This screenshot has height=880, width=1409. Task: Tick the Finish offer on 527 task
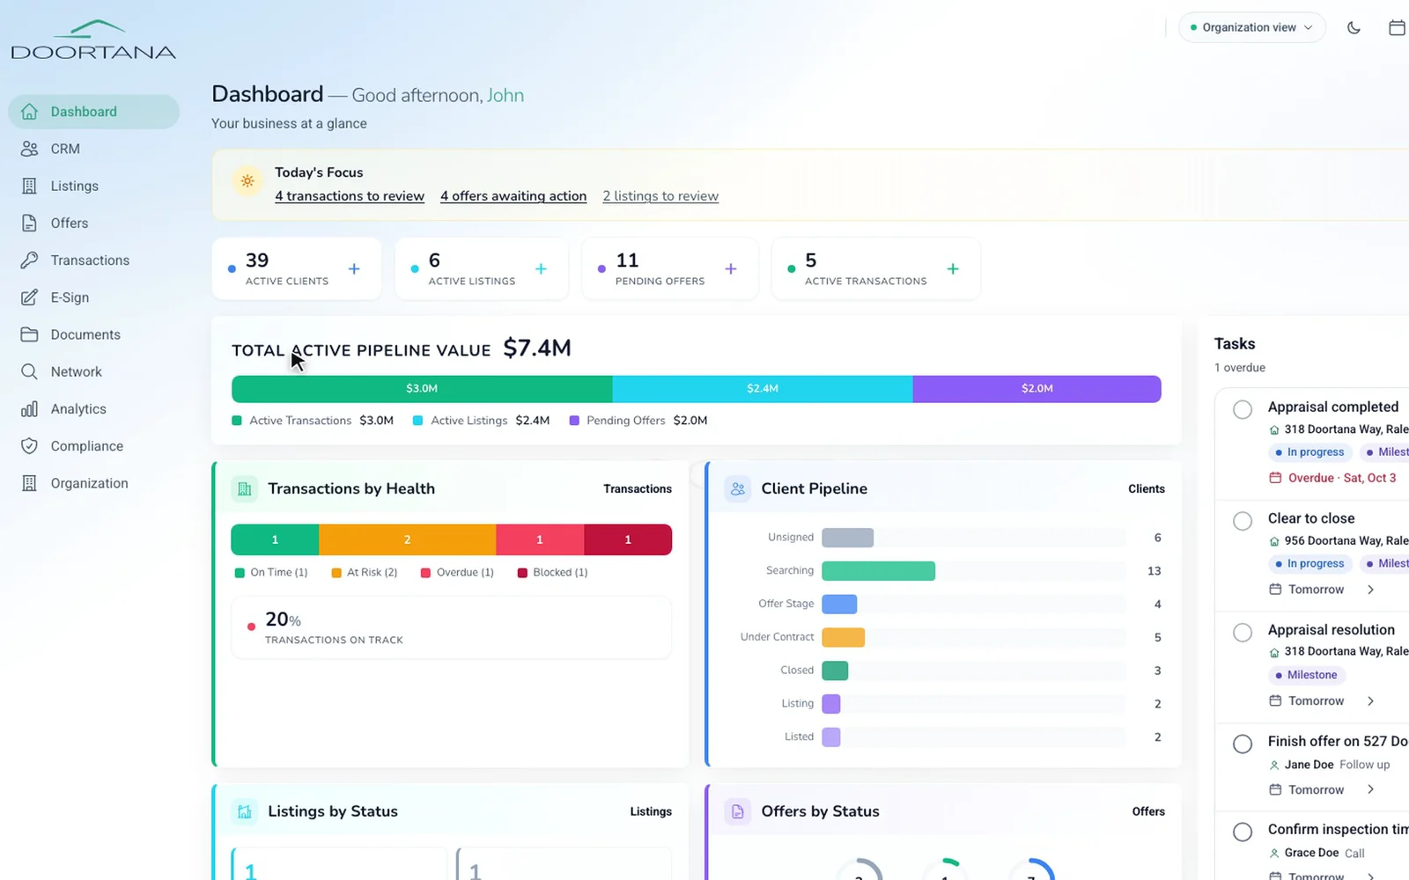tap(1243, 744)
